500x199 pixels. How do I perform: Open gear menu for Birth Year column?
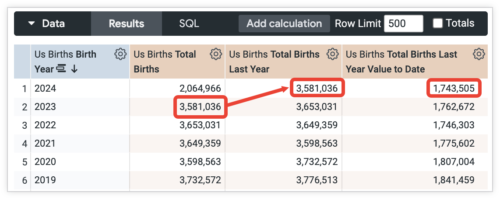pos(120,54)
